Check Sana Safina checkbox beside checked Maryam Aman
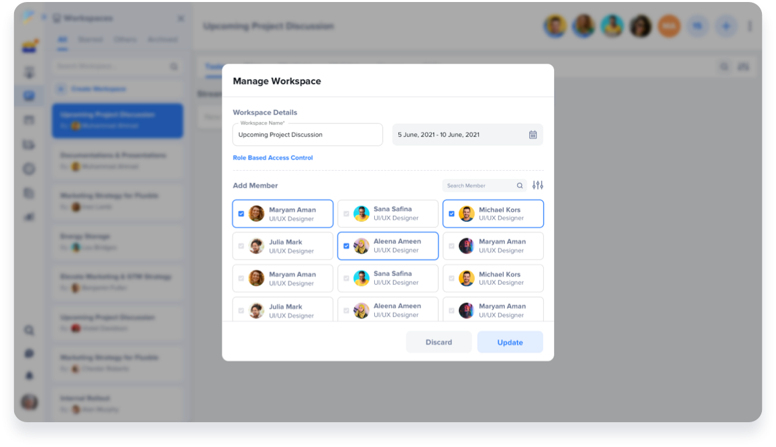Image resolution: width=776 pixels, height=447 pixels. pyautogui.click(x=347, y=214)
